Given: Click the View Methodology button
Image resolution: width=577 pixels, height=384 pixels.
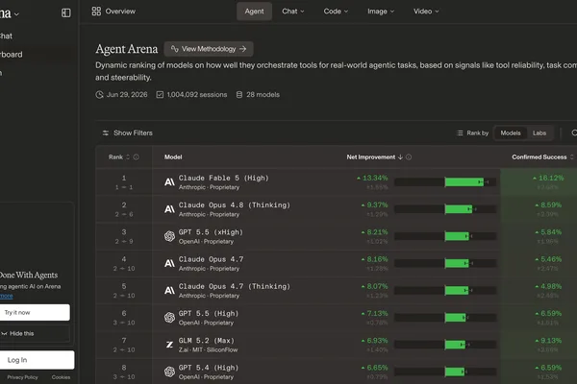Looking at the screenshot, I should [x=209, y=49].
